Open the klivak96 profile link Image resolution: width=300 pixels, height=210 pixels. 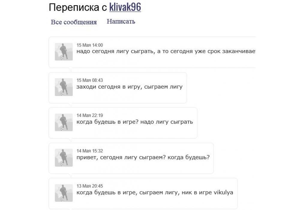[x=125, y=7]
